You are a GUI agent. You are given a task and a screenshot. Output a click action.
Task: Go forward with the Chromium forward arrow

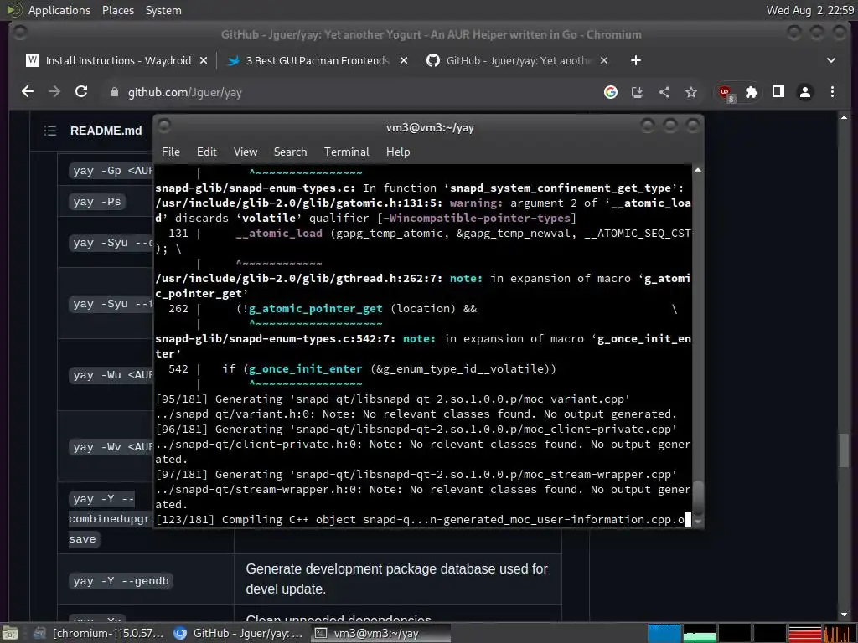pos(54,92)
